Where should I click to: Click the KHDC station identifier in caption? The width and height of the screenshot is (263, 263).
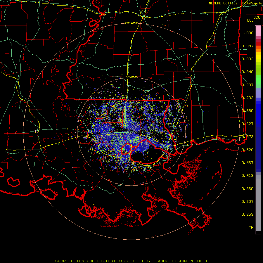163,261
